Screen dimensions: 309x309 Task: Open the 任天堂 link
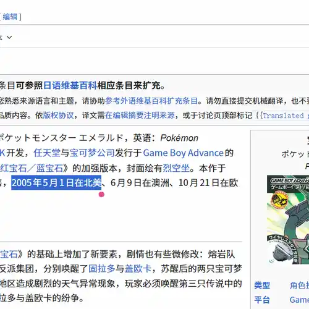click(47, 153)
